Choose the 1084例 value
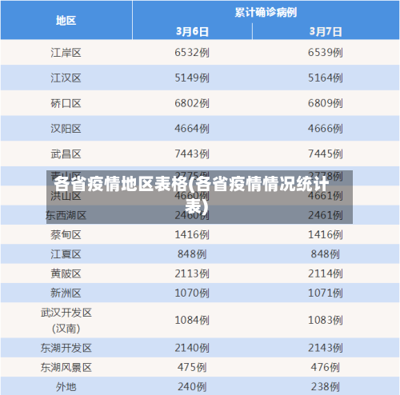Viewport: 400px width, 395px height. coord(192,321)
